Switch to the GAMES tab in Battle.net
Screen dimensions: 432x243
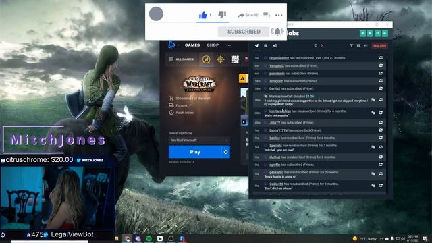coord(192,45)
